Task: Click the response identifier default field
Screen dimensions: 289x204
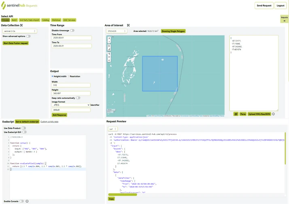Action: (x=71, y=110)
